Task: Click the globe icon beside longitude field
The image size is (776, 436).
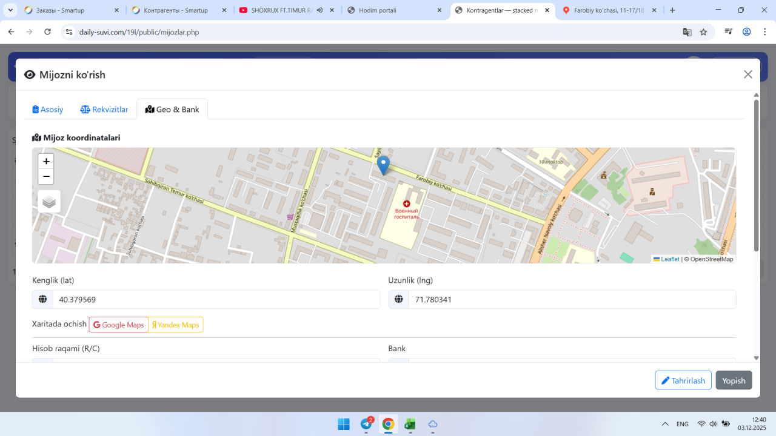Action: click(x=398, y=299)
